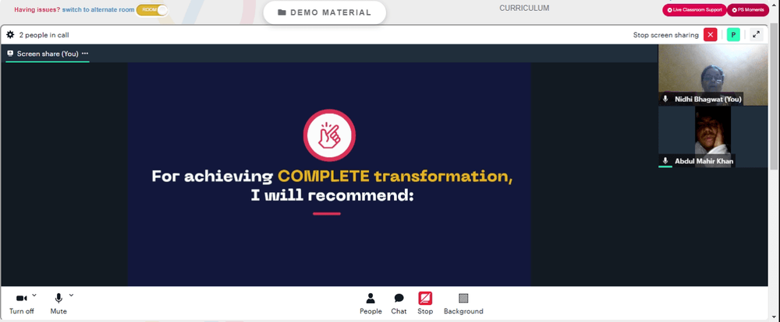Click switch to alternate room link

pos(98,9)
